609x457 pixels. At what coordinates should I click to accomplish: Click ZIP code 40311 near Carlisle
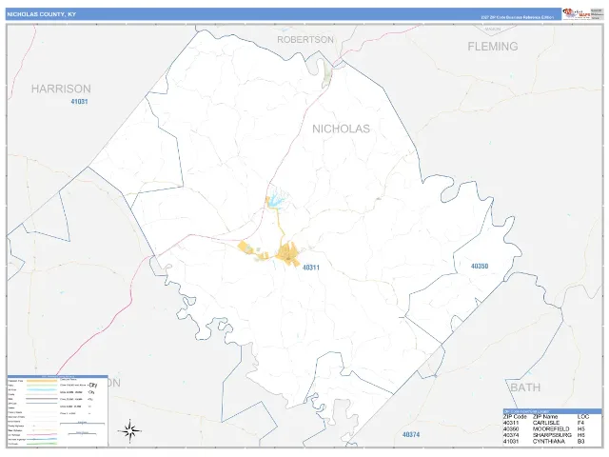[x=311, y=268]
